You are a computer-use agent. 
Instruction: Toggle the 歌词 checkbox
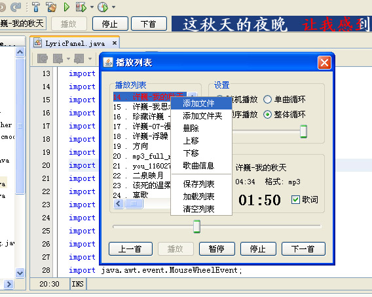tap(295, 200)
